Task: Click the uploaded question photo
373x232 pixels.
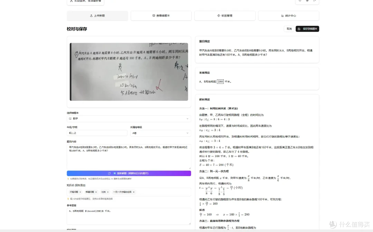Action: pos(129,72)
